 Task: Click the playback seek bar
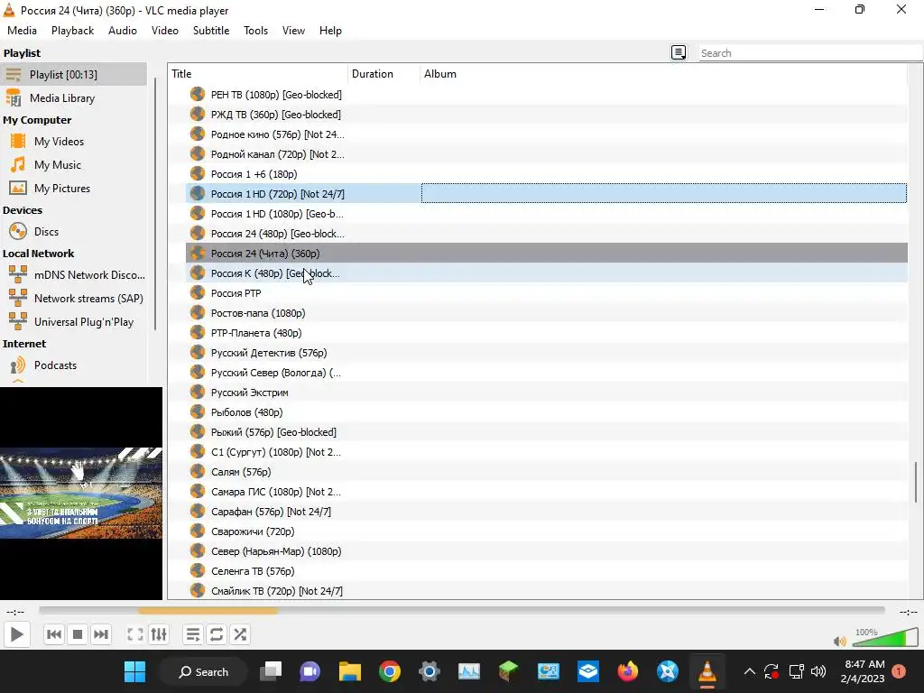tap(461, 611)
